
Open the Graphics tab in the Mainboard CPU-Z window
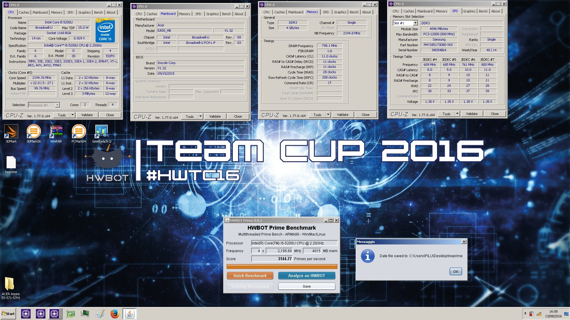(x=213, y=14)
